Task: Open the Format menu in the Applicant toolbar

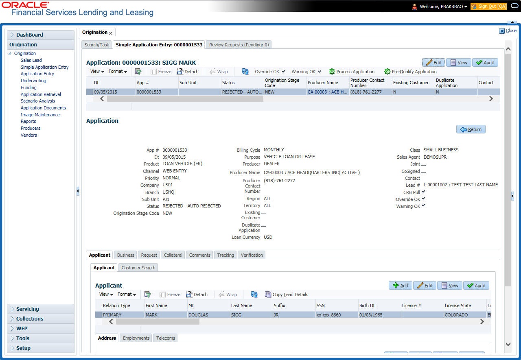Action: (127, 294)
